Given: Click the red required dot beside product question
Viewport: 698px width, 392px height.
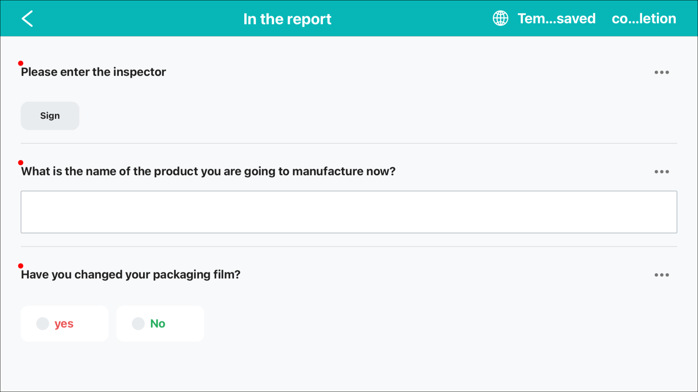Looking at the screenshot, I should [21, 163].
